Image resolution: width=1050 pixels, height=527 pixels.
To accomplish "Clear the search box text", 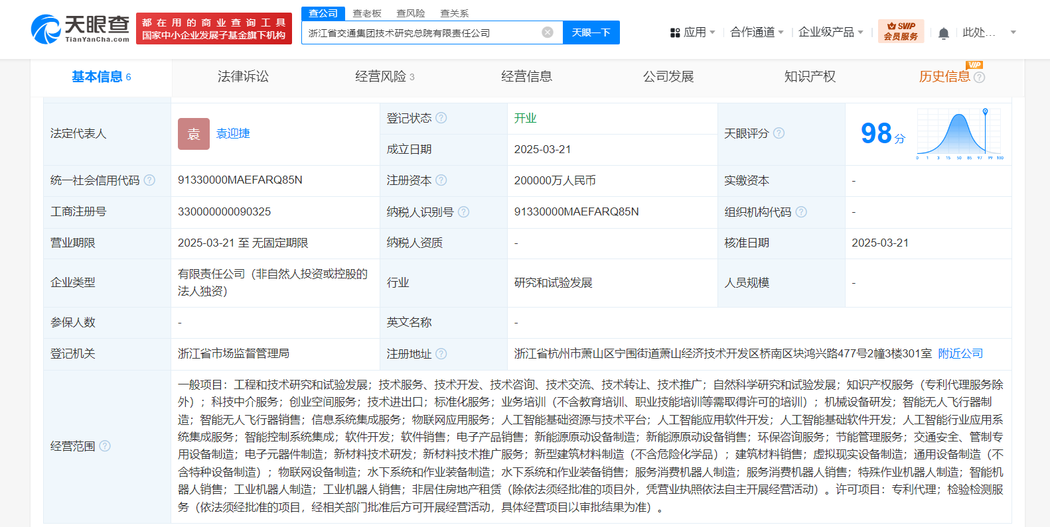I will point(548,32).
